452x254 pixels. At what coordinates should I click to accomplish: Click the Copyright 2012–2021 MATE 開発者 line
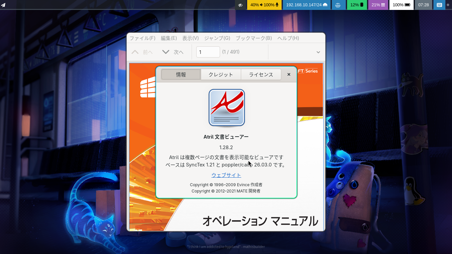coord(226,191)
